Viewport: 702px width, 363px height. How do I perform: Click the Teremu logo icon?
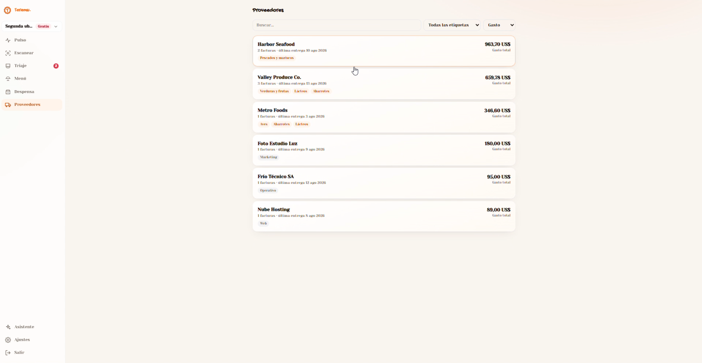pyautogui.click(x=7, y=10)
